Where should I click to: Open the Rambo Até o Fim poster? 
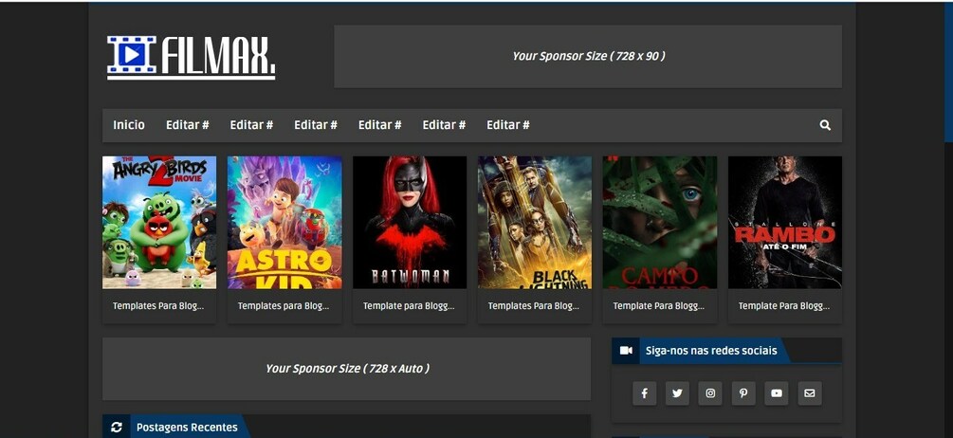[785, 223]
